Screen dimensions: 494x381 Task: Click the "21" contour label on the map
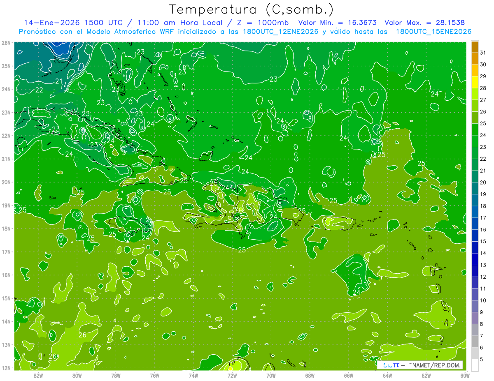59,81
